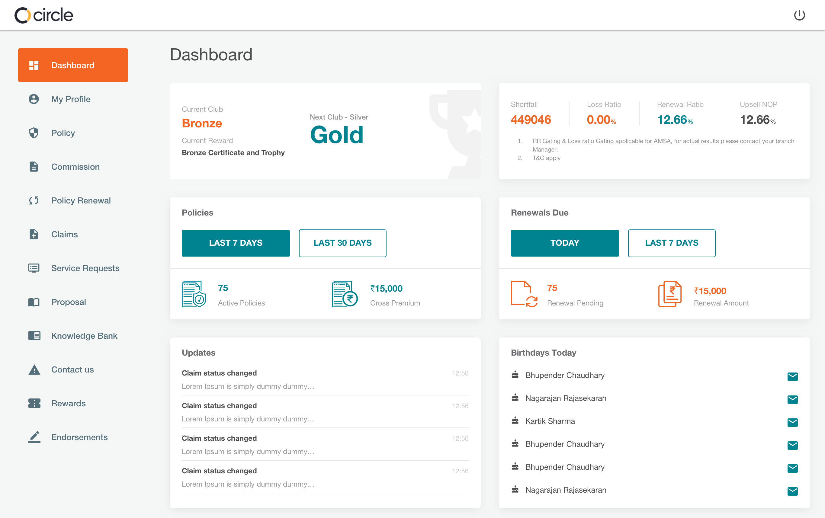Open Policy from the sidebar

(x=63, y=133)
